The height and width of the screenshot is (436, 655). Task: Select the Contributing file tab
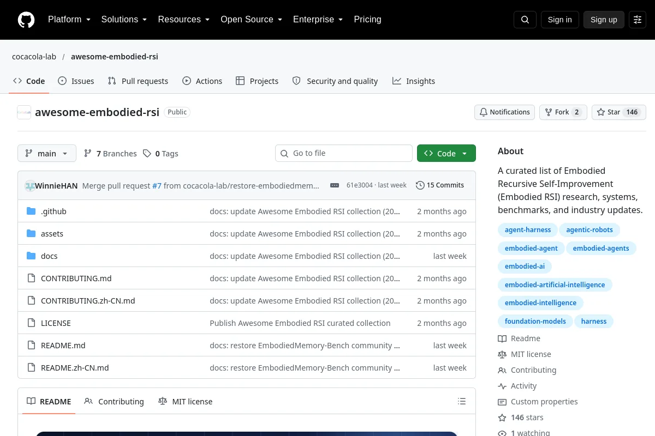[114, 402]
